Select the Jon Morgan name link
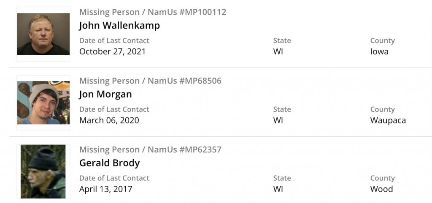 [105, 94]
